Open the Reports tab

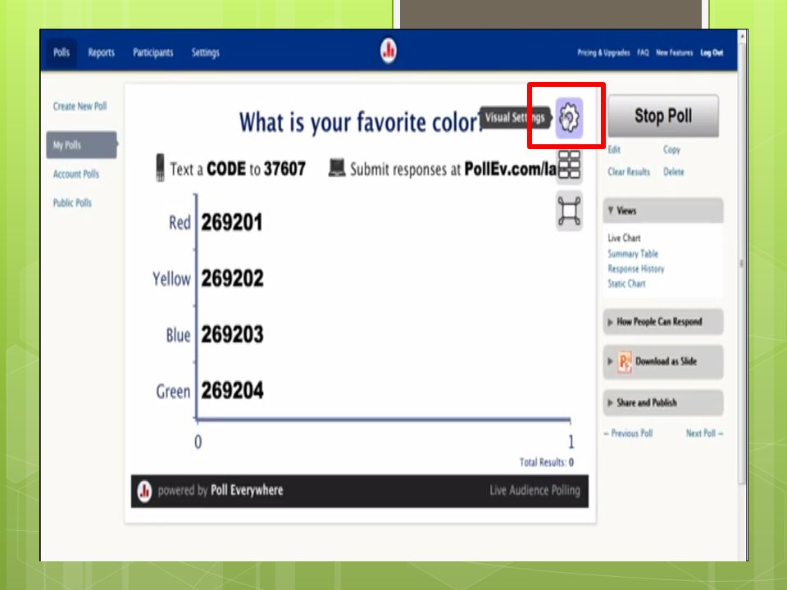101,52
